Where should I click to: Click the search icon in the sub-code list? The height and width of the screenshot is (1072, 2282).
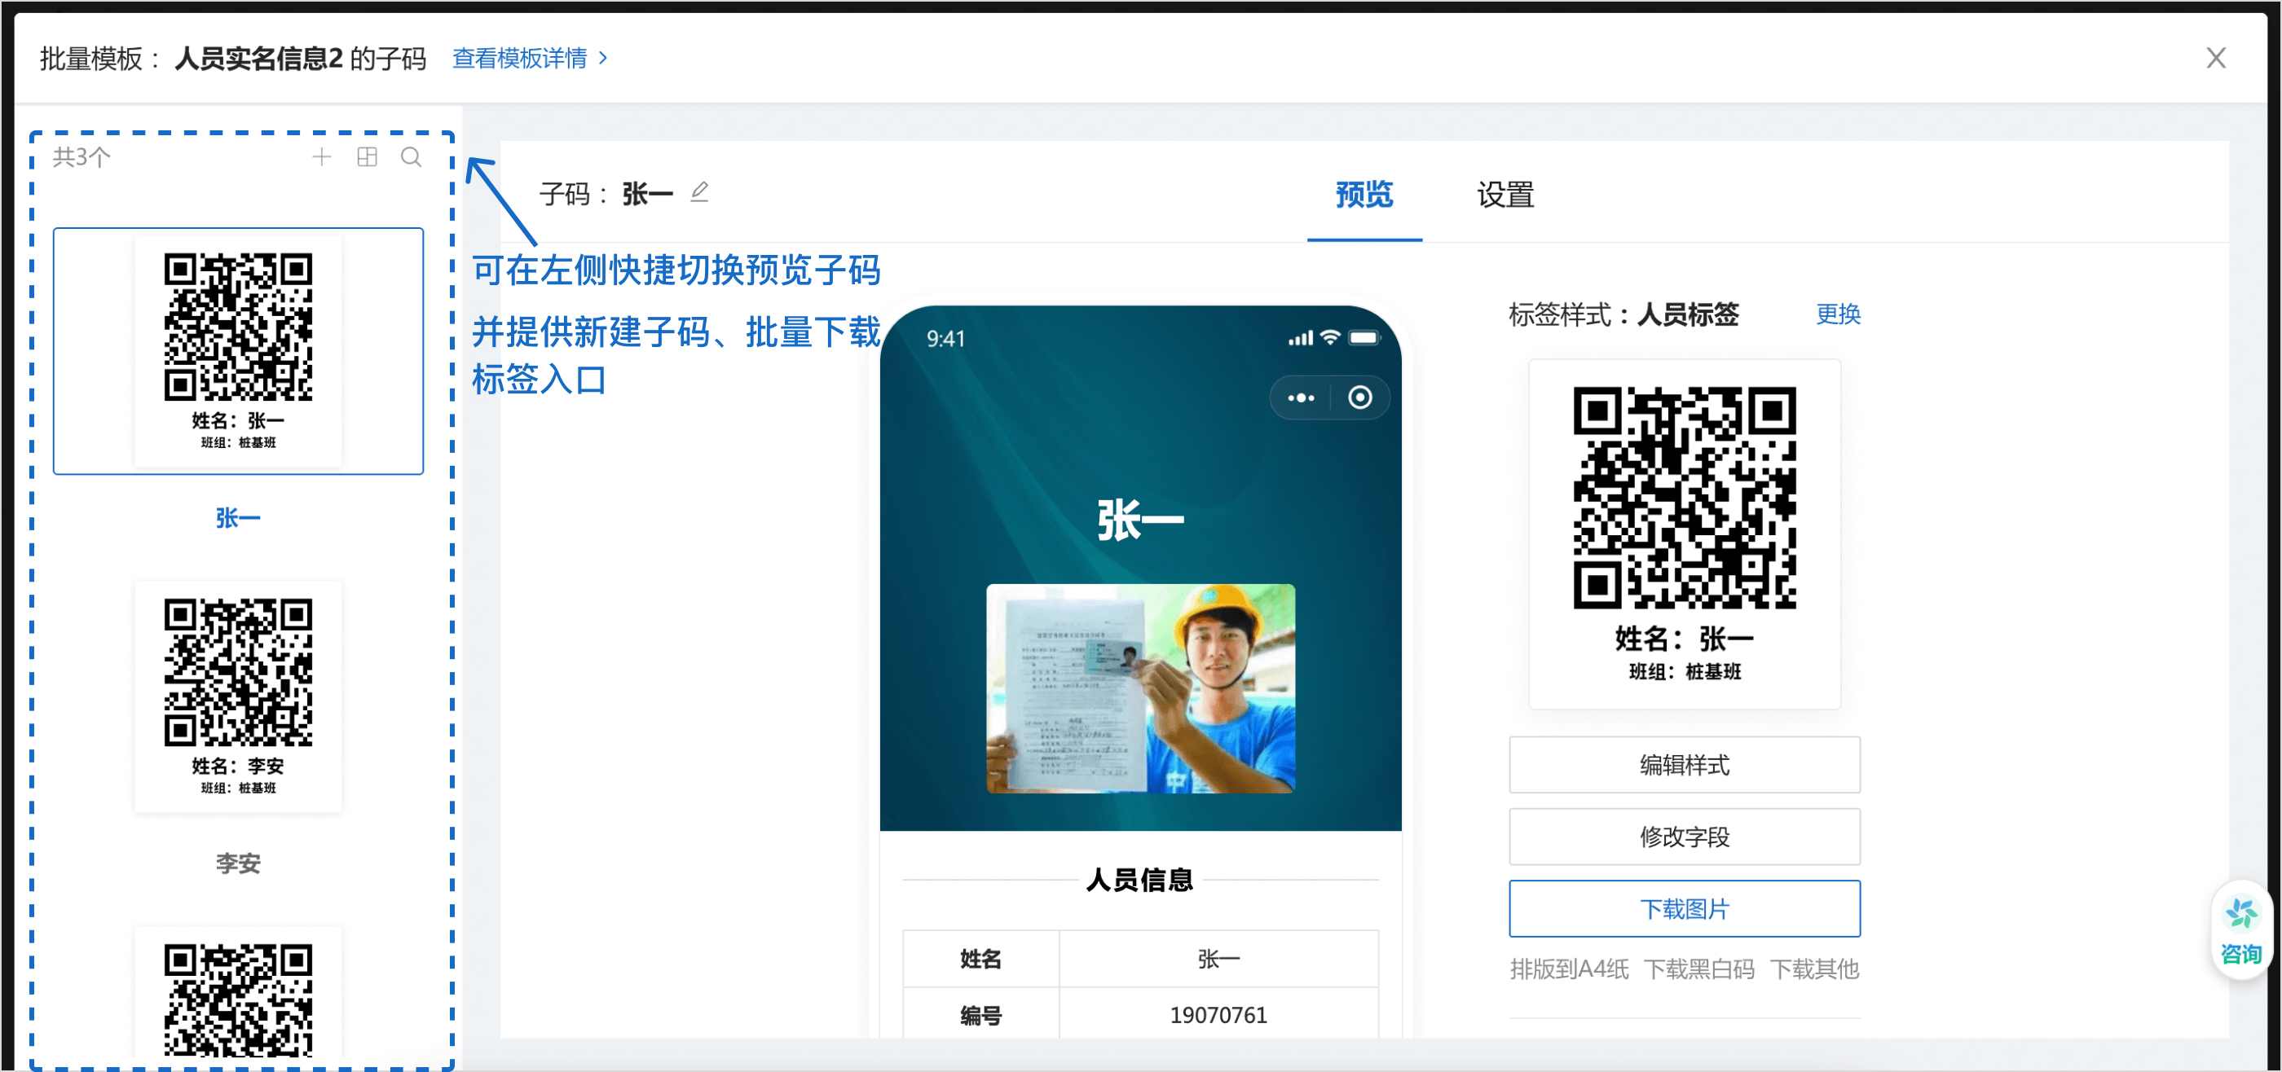(x=411, y=156)
